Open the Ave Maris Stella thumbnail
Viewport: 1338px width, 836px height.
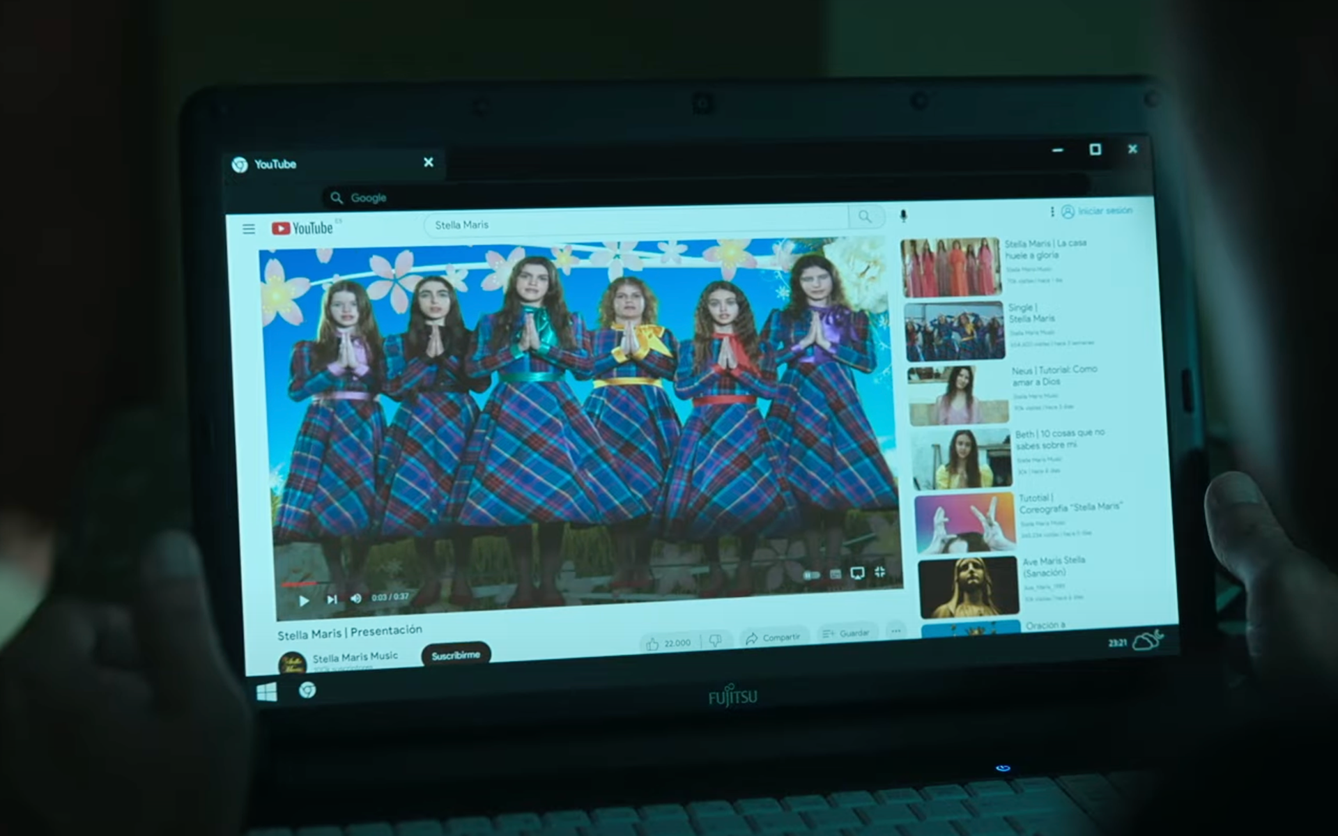[x=969, y=587]
